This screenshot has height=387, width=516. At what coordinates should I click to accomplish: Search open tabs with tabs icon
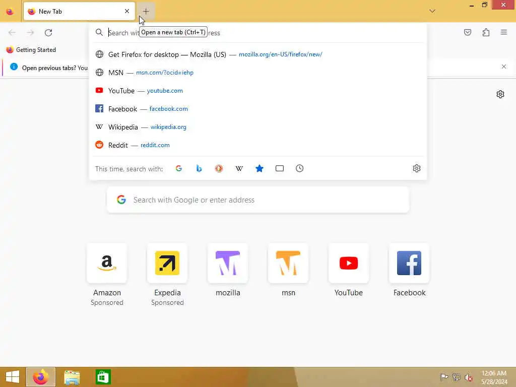[x=279, y=168]
